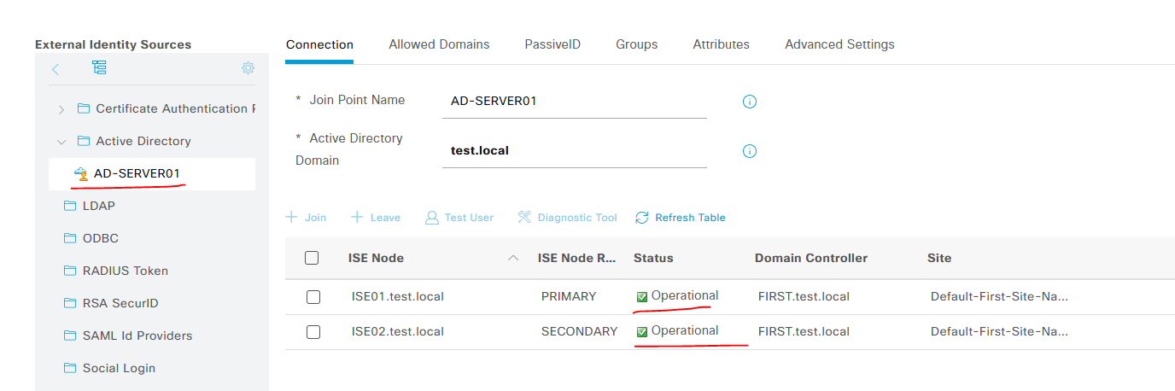Click the ISE02.test.local node cell
Viewport: 1175px width, 391px height.
coord(398,331)
